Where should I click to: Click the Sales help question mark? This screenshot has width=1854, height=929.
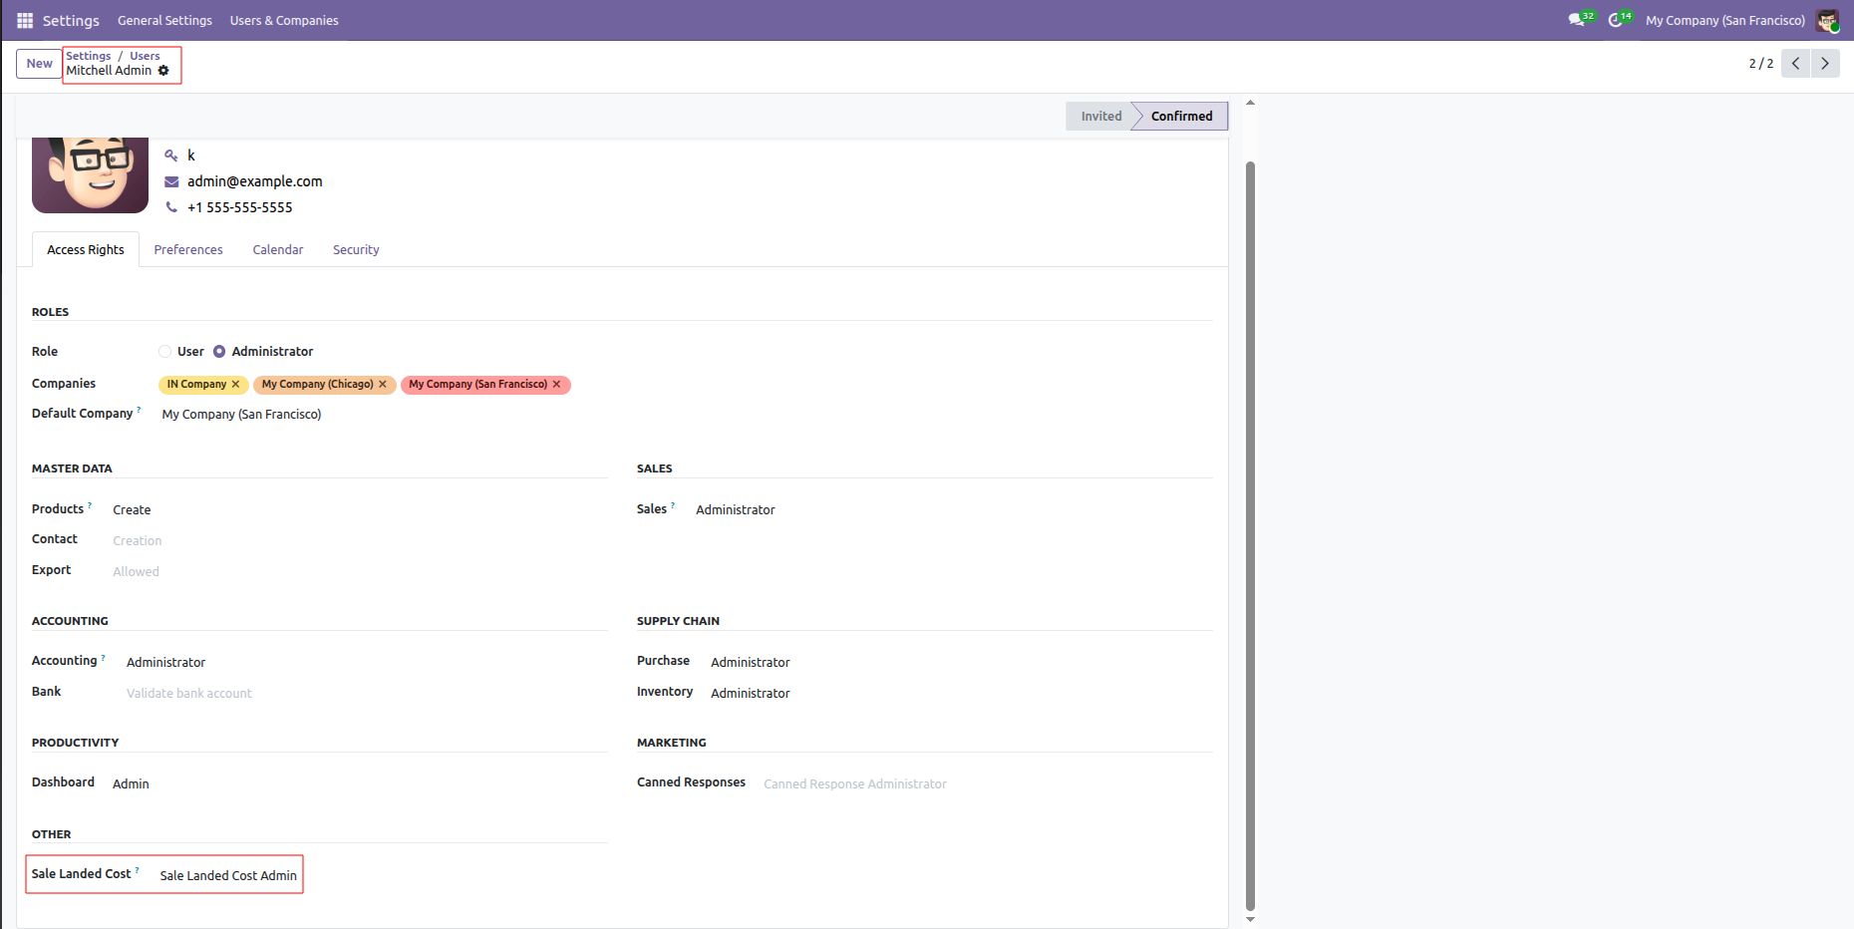tap(673, 505)
